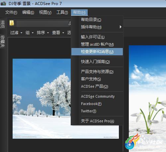
Task: Choose 帮助目录 from help menu
Action: (97, 20)
